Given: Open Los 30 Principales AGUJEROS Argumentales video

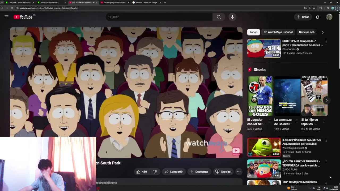Looking at the screenshot, I should (x=302, y=142).
